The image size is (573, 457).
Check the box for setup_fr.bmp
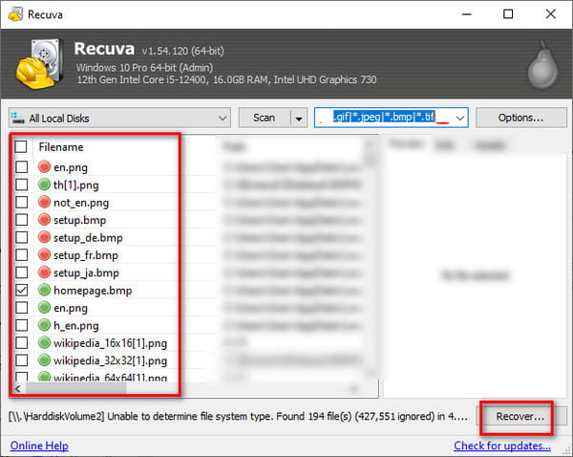point(22,254)
